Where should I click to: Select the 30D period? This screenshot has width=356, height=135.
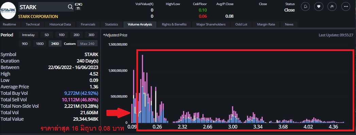click(91, 35)
